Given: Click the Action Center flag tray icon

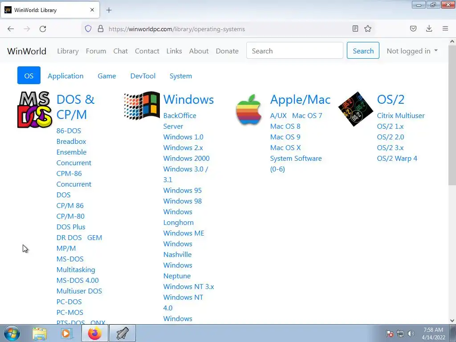Looking at the screenshot, I should [389, 334].
